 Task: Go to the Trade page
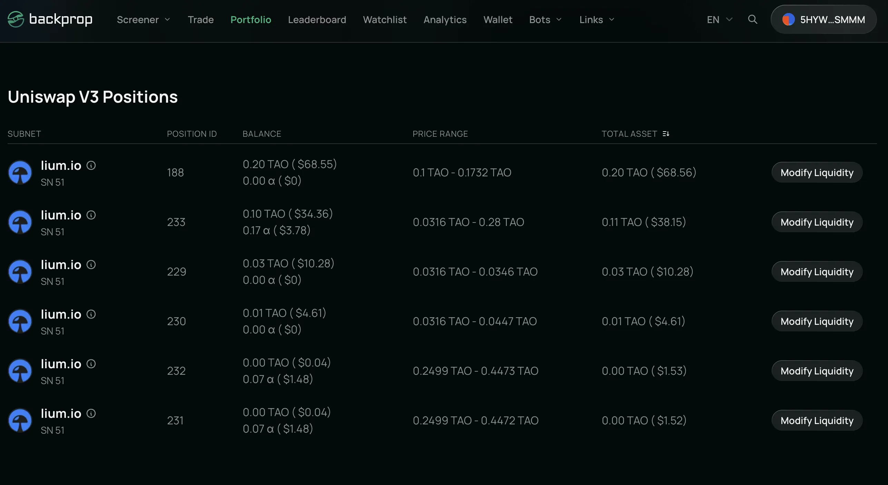(x=201, y=20)
